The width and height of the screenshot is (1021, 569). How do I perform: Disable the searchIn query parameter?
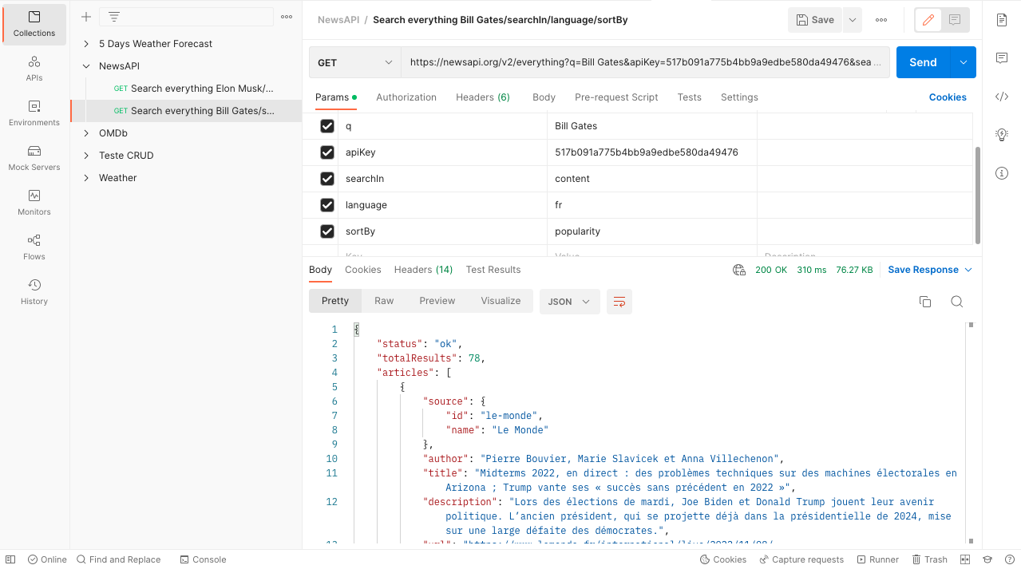326,178
